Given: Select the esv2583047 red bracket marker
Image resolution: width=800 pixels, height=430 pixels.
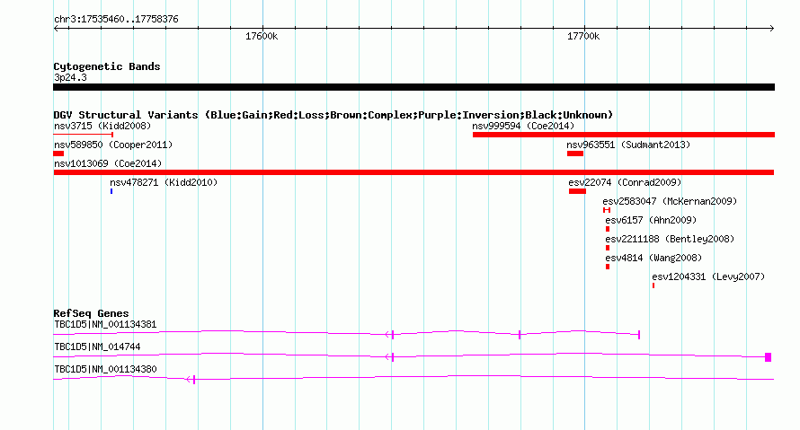Looking at the screenshot, I should point(607,210).
